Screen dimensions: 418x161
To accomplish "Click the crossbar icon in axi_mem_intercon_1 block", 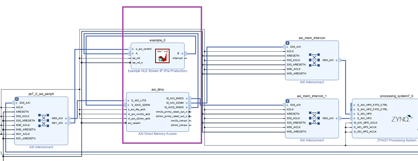I will [x=314, y=118].
